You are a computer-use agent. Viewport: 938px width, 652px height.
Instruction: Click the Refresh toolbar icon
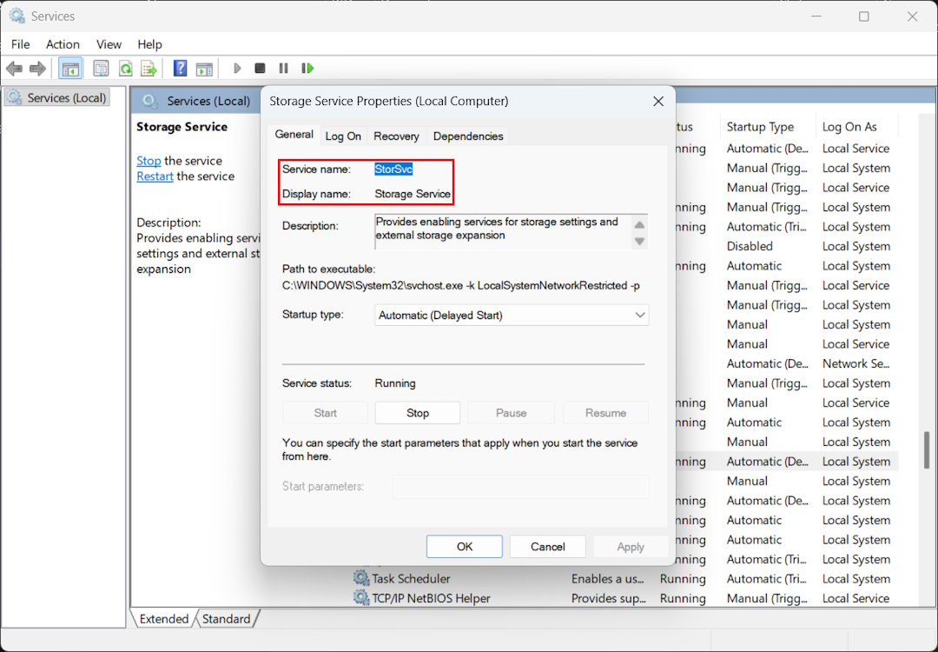click(x=125, y=69)
